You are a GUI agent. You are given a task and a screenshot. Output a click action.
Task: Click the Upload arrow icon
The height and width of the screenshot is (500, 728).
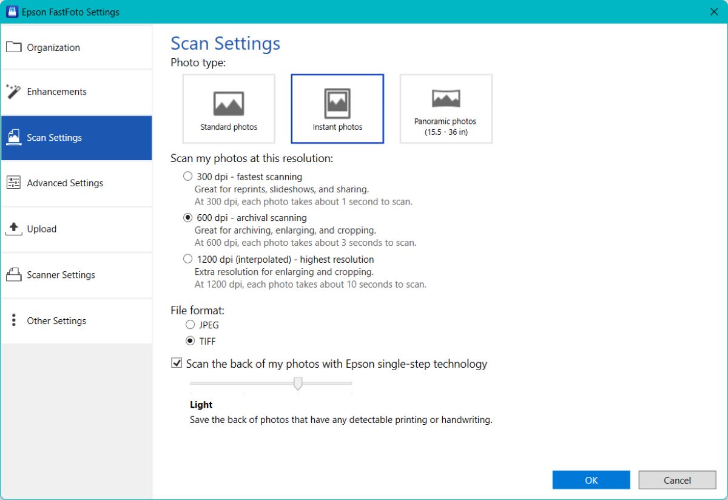(13, 229)
